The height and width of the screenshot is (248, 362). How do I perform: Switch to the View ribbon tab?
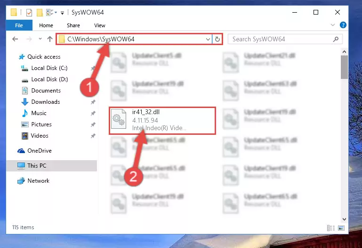coord(100,25)
